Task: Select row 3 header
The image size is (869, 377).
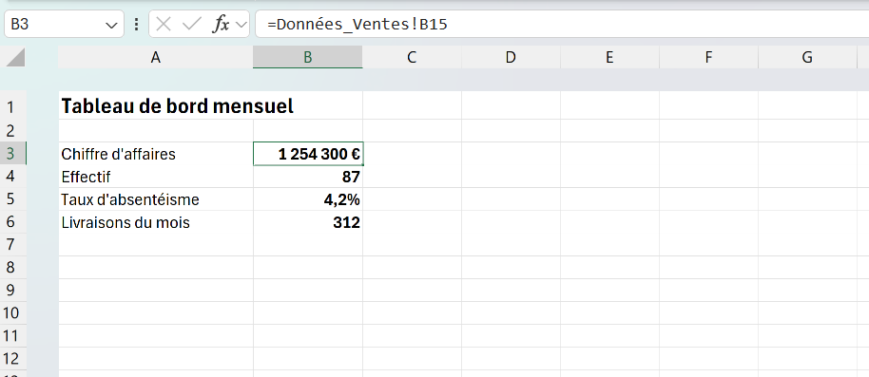Action: tap(12, 153)
